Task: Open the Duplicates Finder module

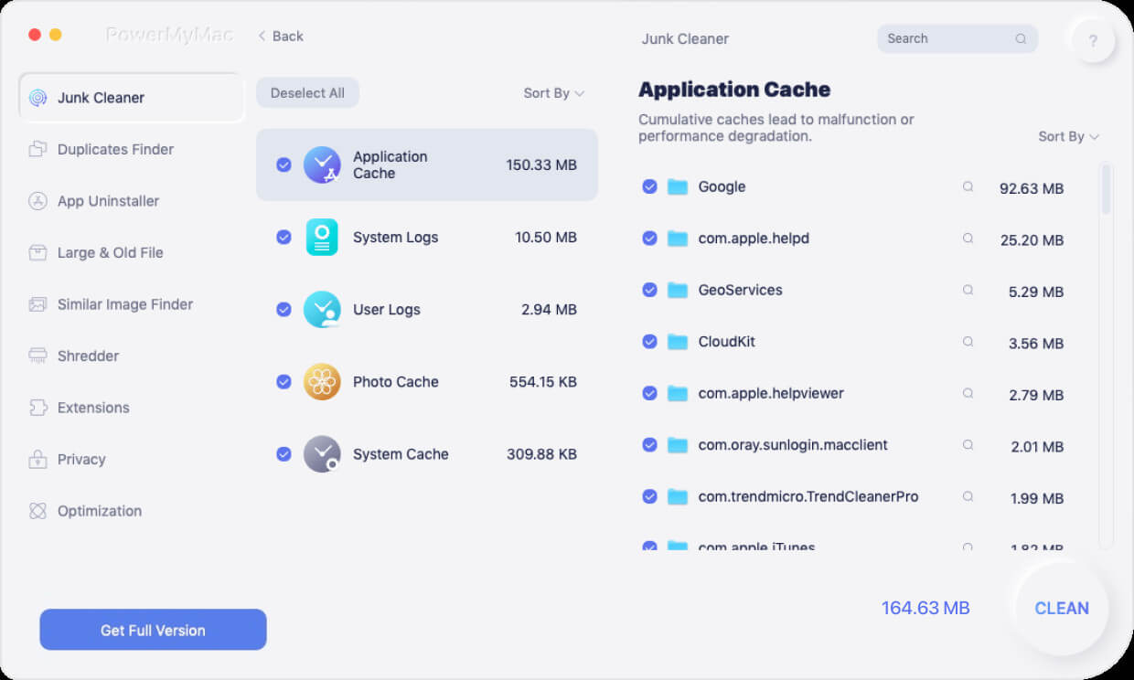Action: coord(115,149)
